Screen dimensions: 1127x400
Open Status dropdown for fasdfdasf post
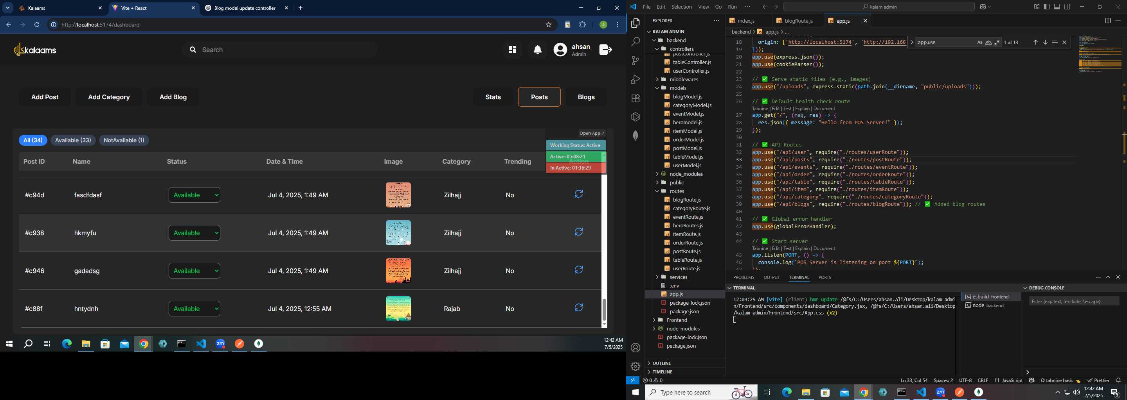pyautogui.click(x=194, y=195)
